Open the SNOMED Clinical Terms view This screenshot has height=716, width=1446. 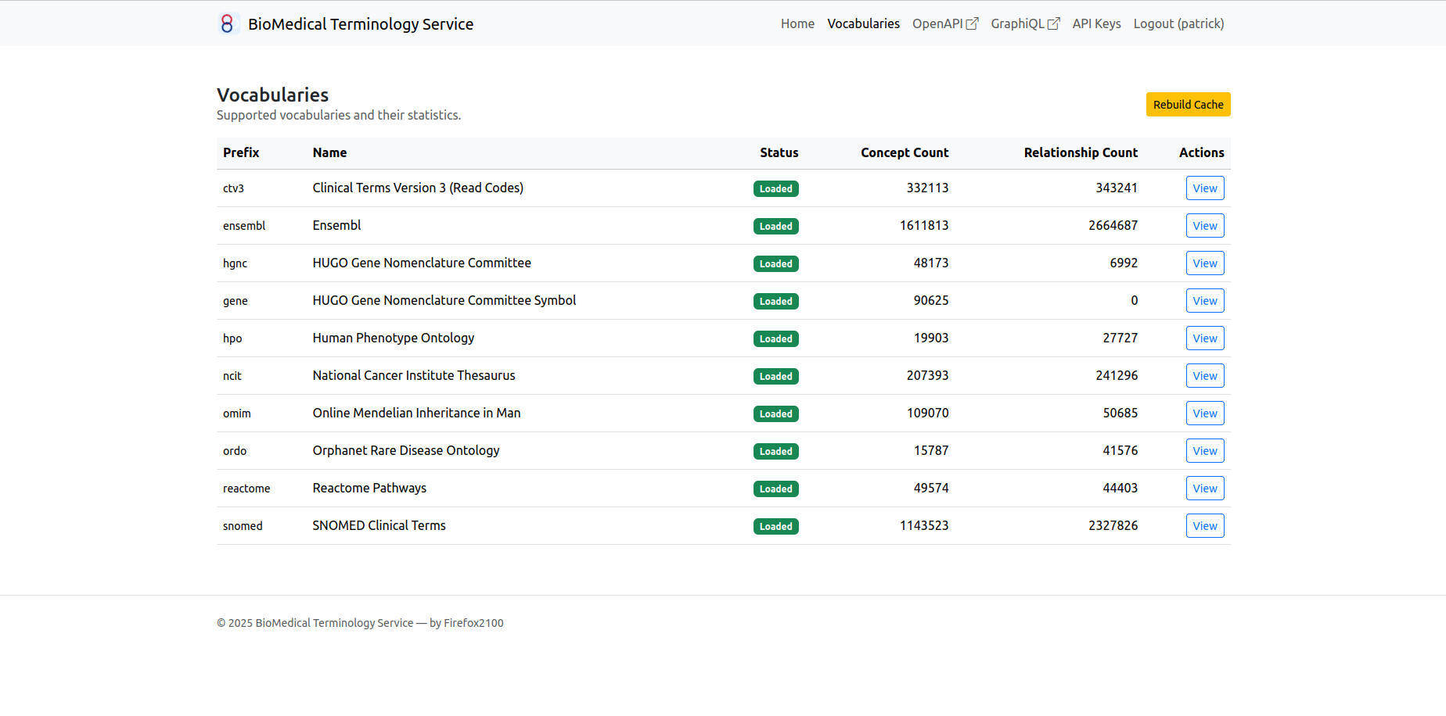[1204, 526]
